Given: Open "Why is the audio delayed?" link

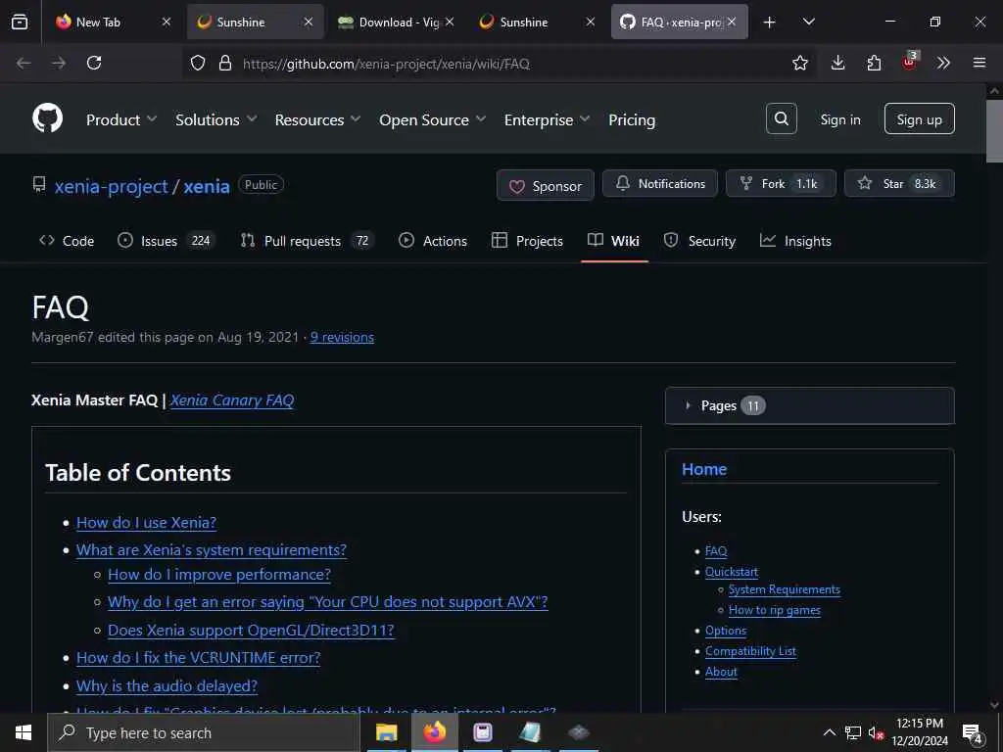Looking at the screenshot, I should (167, 686).
